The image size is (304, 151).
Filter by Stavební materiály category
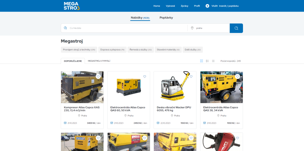point(168,50)
